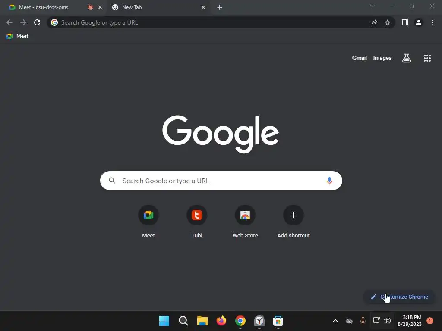Open the Meet bookmark in bookmarks bar
Screen dimensions: 442x331
(17, 36)
